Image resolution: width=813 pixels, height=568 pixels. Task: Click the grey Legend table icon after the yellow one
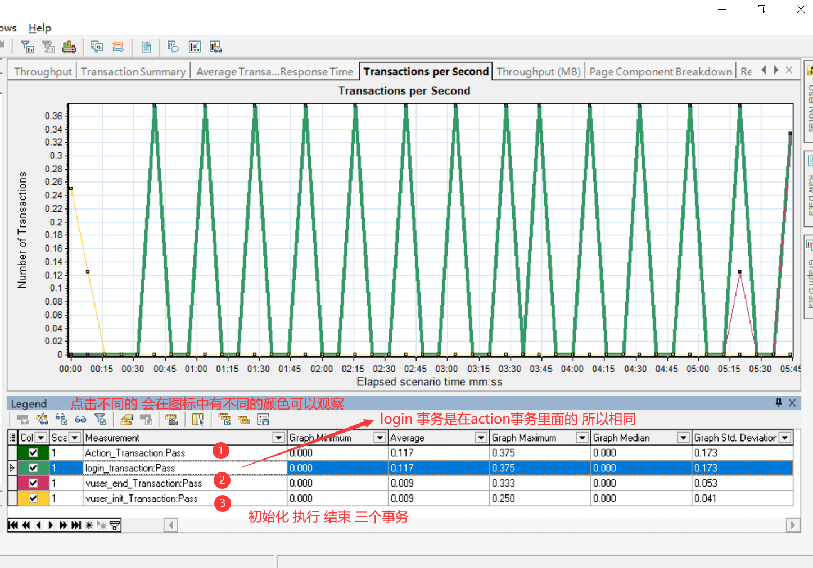(x=146, y=420)
